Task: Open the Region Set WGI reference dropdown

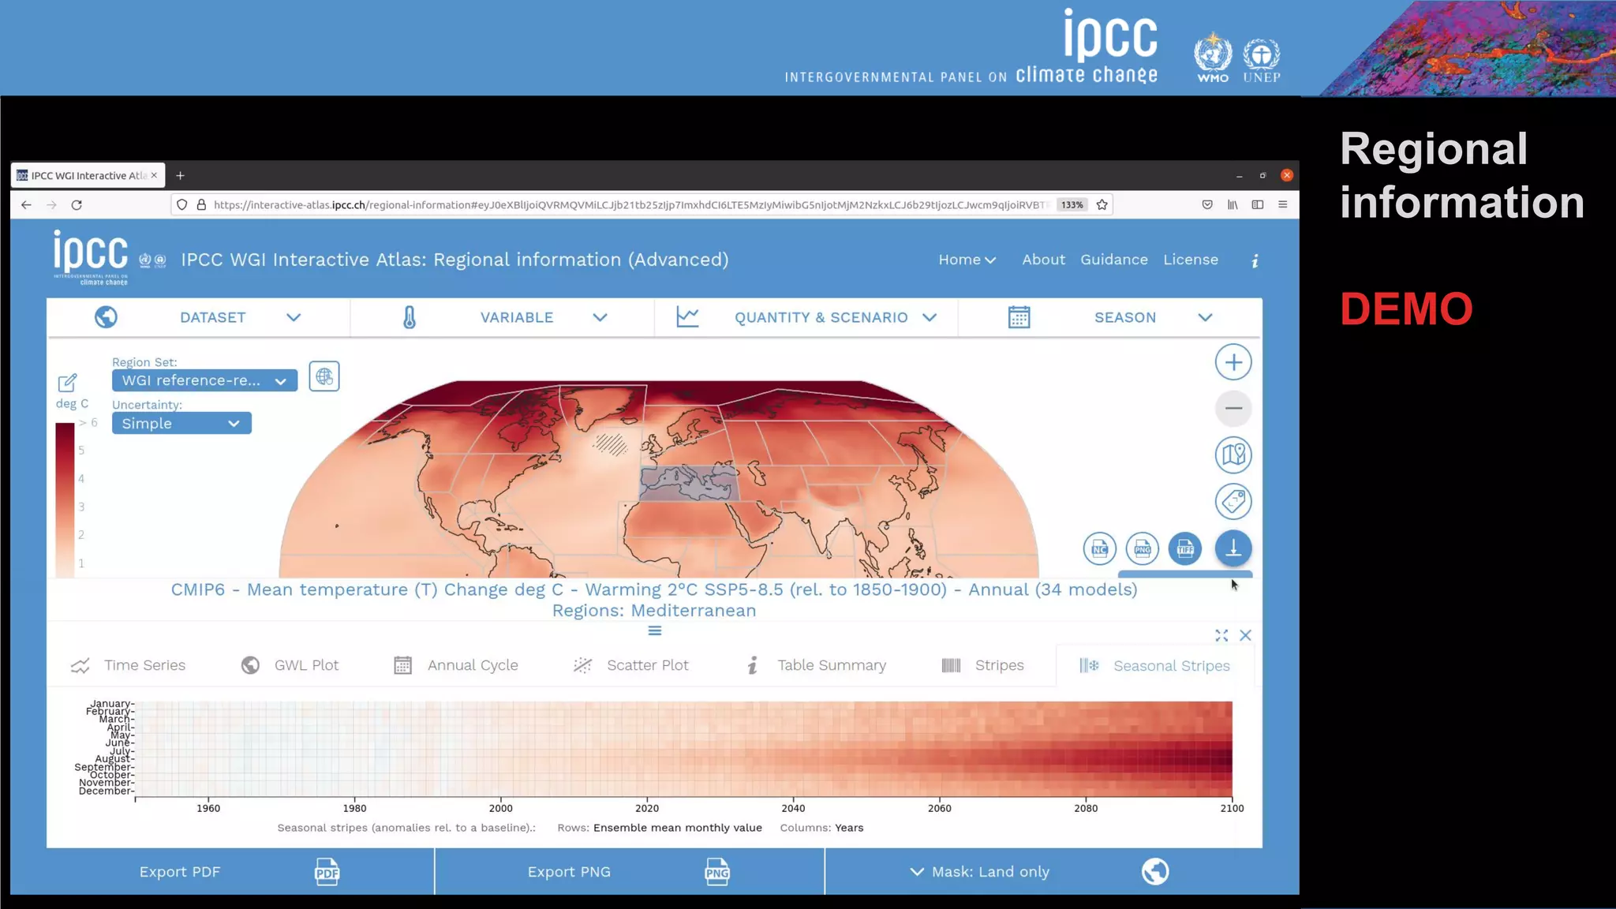Action: [204, 380]
